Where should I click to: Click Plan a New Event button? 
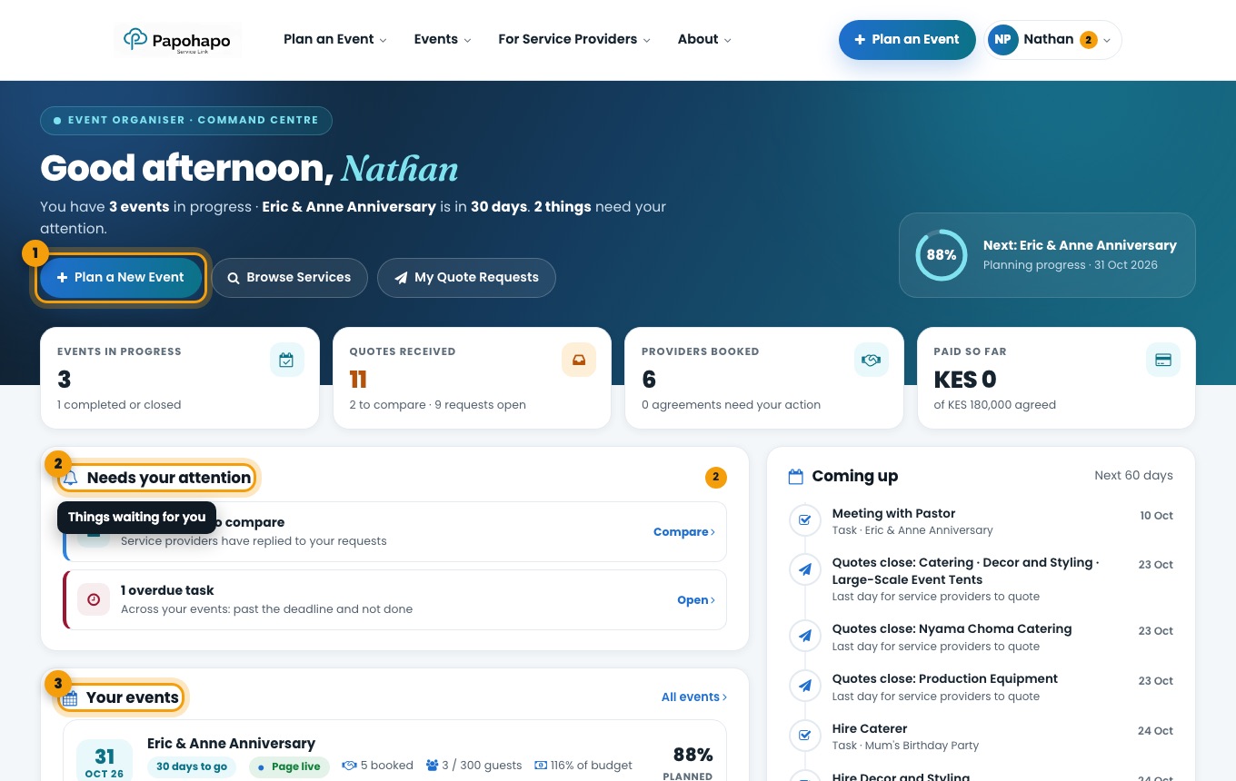(121, 278)
